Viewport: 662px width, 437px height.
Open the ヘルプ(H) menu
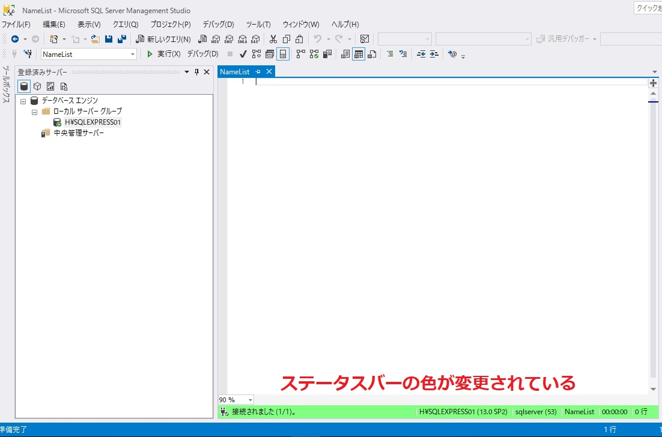click(x=345, y=25)
